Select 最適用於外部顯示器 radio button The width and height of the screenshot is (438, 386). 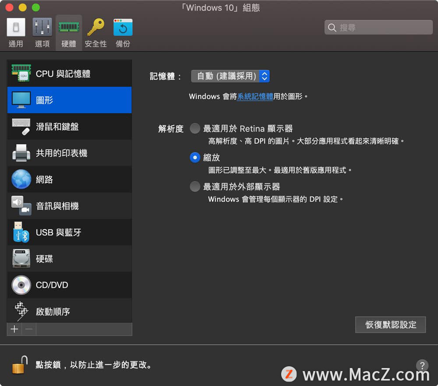(195, 187)
